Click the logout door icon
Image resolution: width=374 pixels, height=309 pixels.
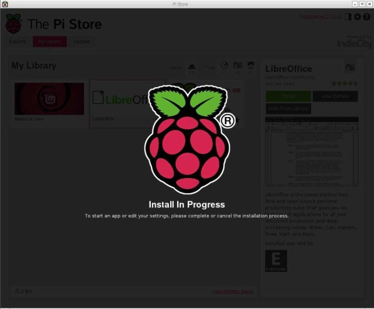[348, 17]
